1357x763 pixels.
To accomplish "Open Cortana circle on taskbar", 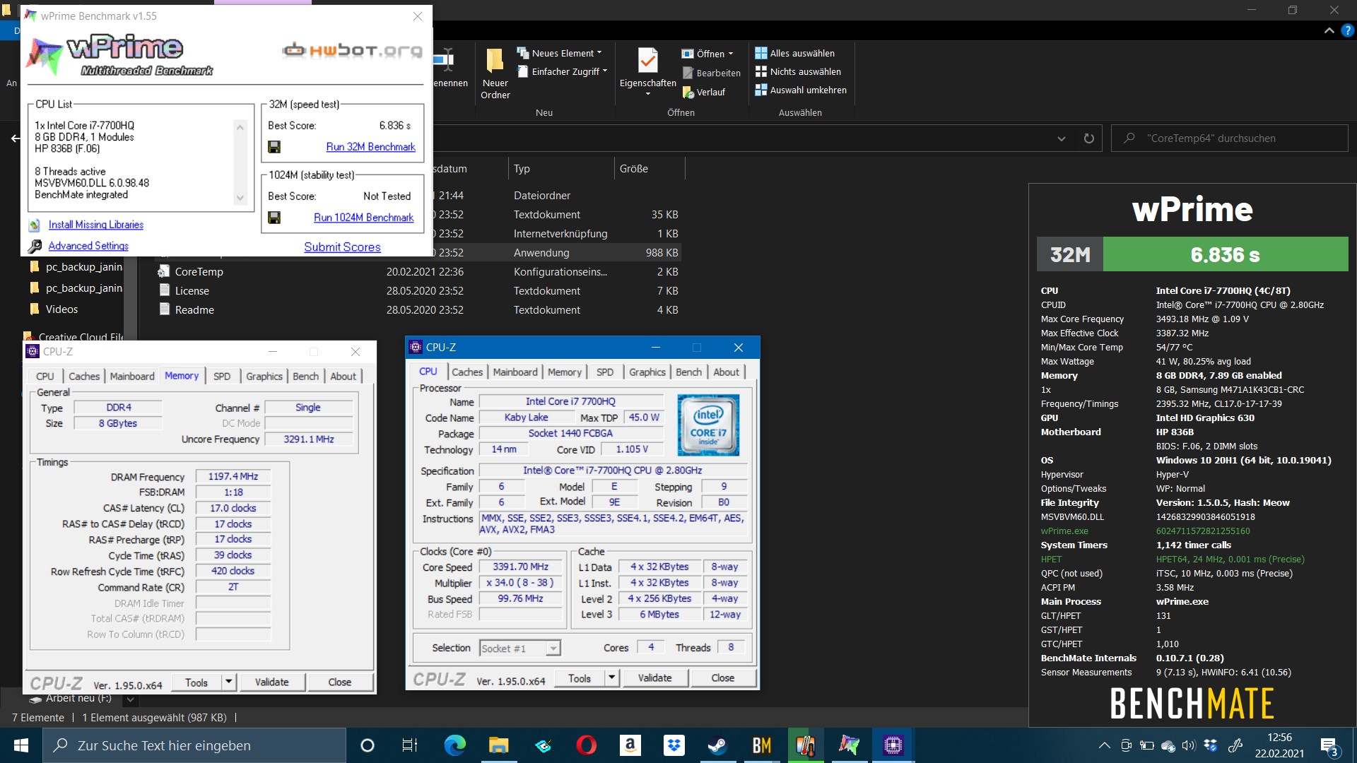I will pyautogui.click(x=367, y=745).
